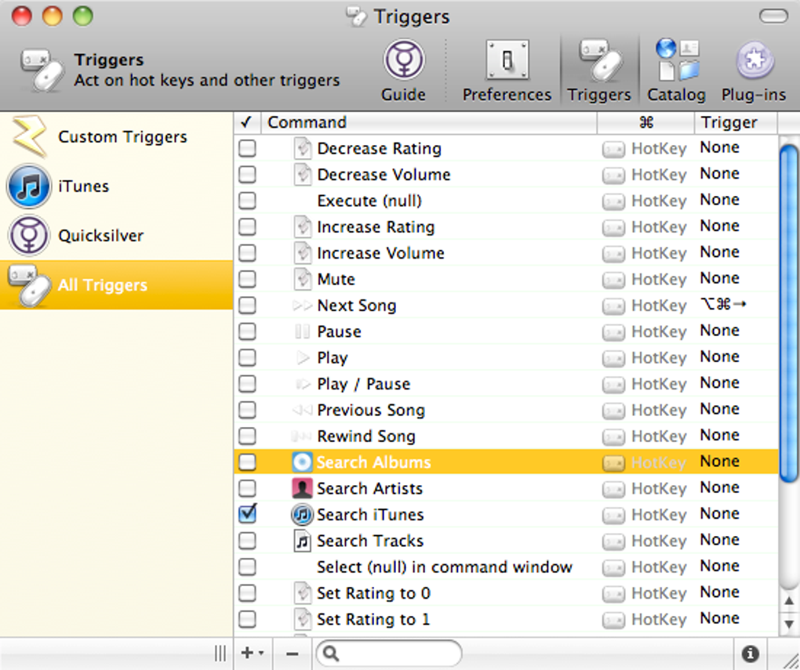Enable the Next Song trigger checkbox
The height and width of the screenshot is (670, 800).
[247, 305]
